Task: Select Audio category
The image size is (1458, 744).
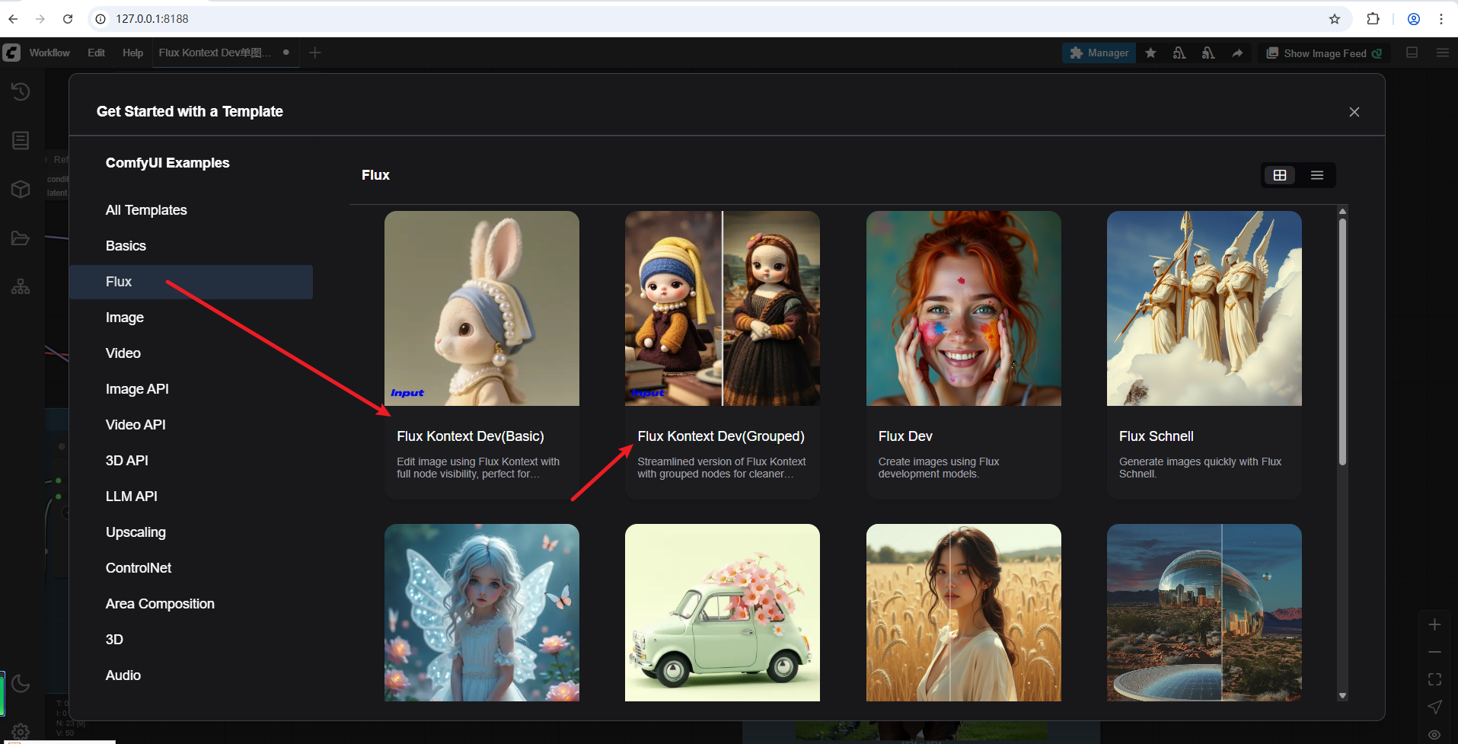Action: coord(191,675)
